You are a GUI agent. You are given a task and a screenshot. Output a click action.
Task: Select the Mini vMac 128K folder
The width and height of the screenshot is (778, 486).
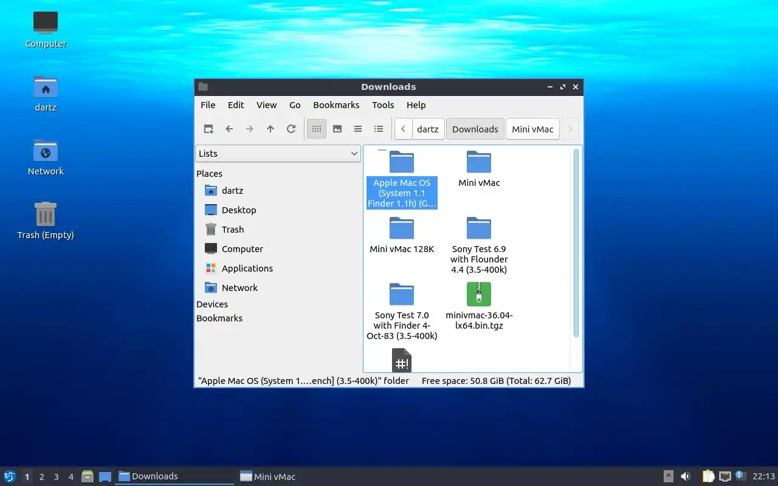pyautogui.click(x=402, y=235)
